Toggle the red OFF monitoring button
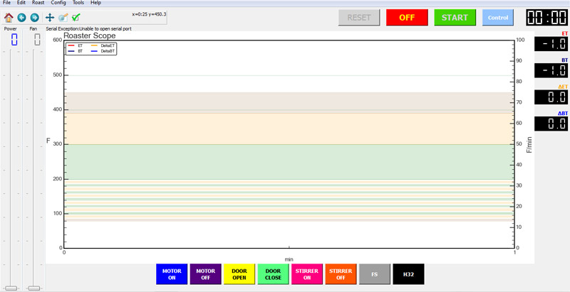570x292 pixels. pyautogui.click(x=407, y=17)
